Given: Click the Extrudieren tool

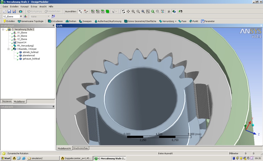Looking at the screenshot, I should (55, 21).
